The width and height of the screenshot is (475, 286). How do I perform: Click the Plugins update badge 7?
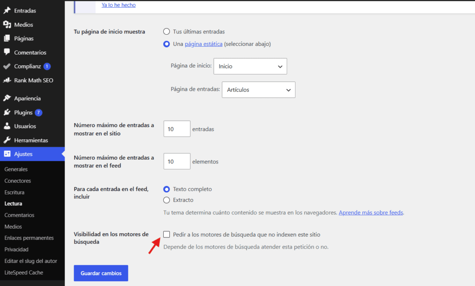pyautogui.click(x=39, y=112)
